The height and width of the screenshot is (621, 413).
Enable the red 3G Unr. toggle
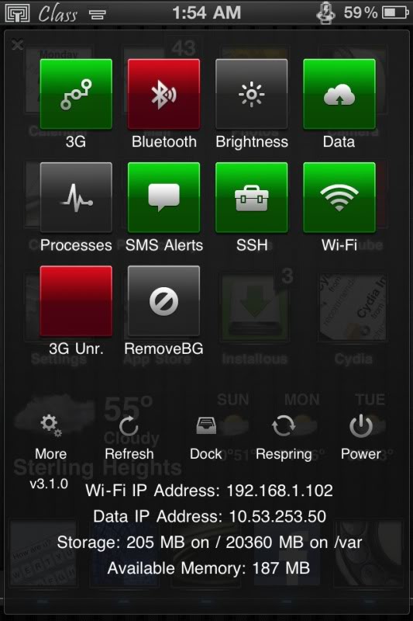pos(76,301)
